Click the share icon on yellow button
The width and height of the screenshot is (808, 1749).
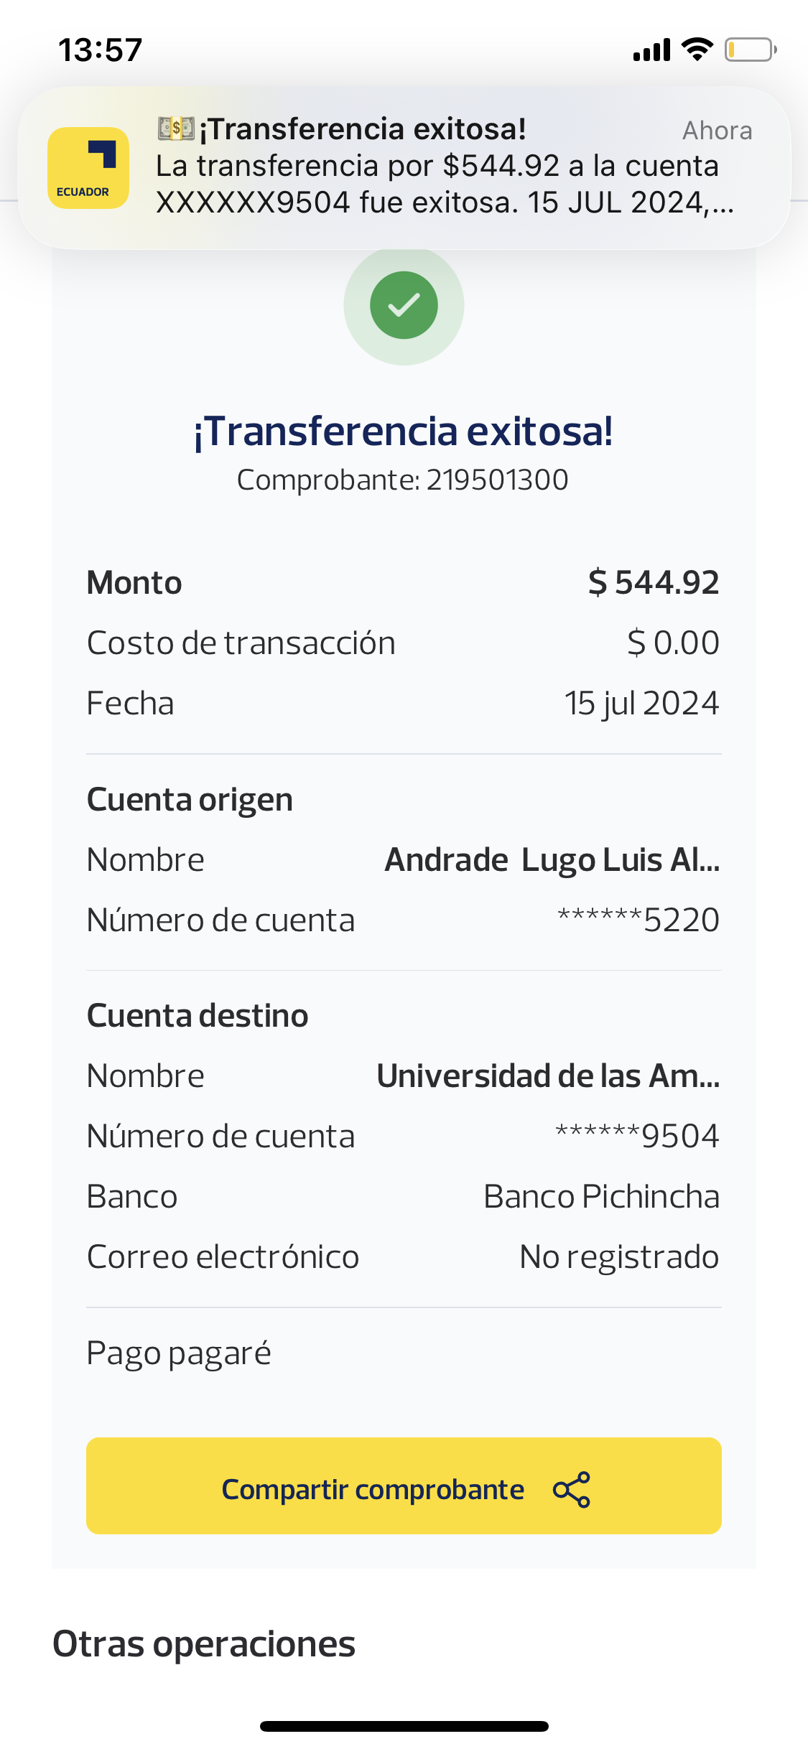[x=571, y=1490]
